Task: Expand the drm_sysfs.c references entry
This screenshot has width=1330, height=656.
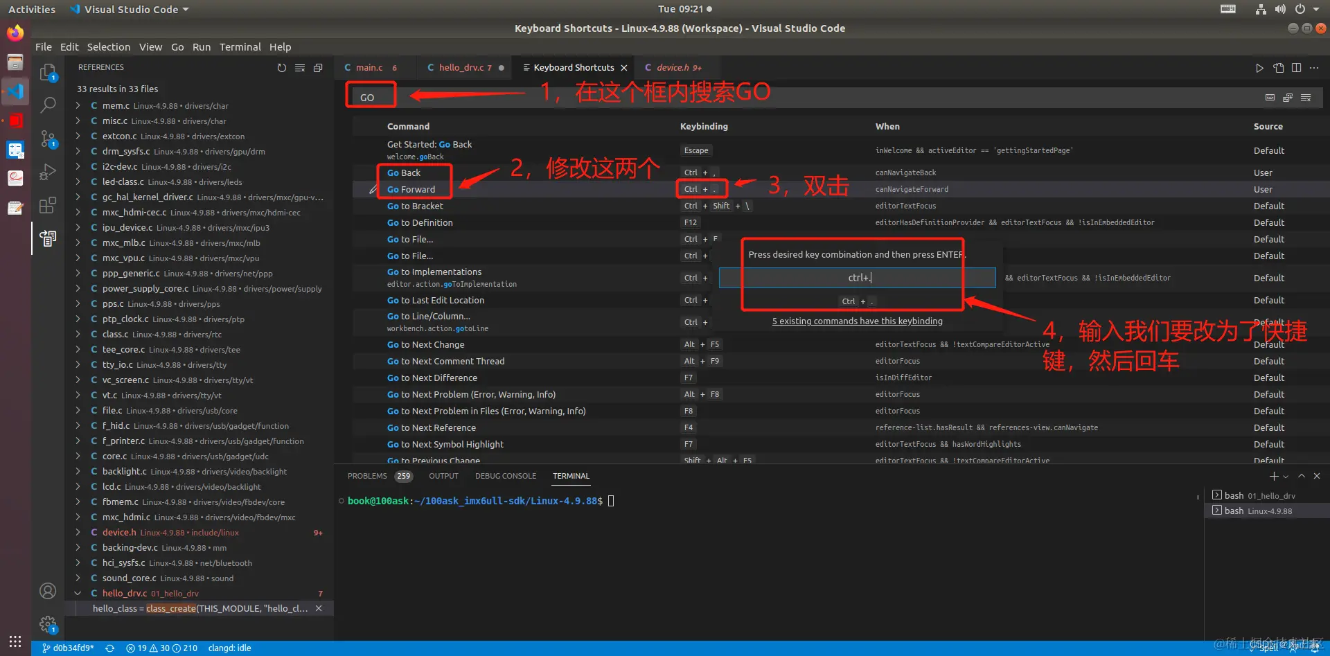Action: [78, 152]
